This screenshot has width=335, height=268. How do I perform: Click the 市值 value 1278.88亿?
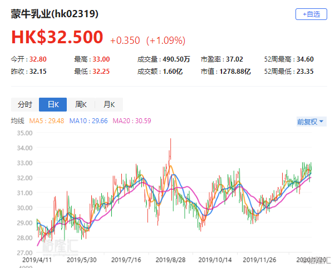pyautogui.click(x=235, y=72)
